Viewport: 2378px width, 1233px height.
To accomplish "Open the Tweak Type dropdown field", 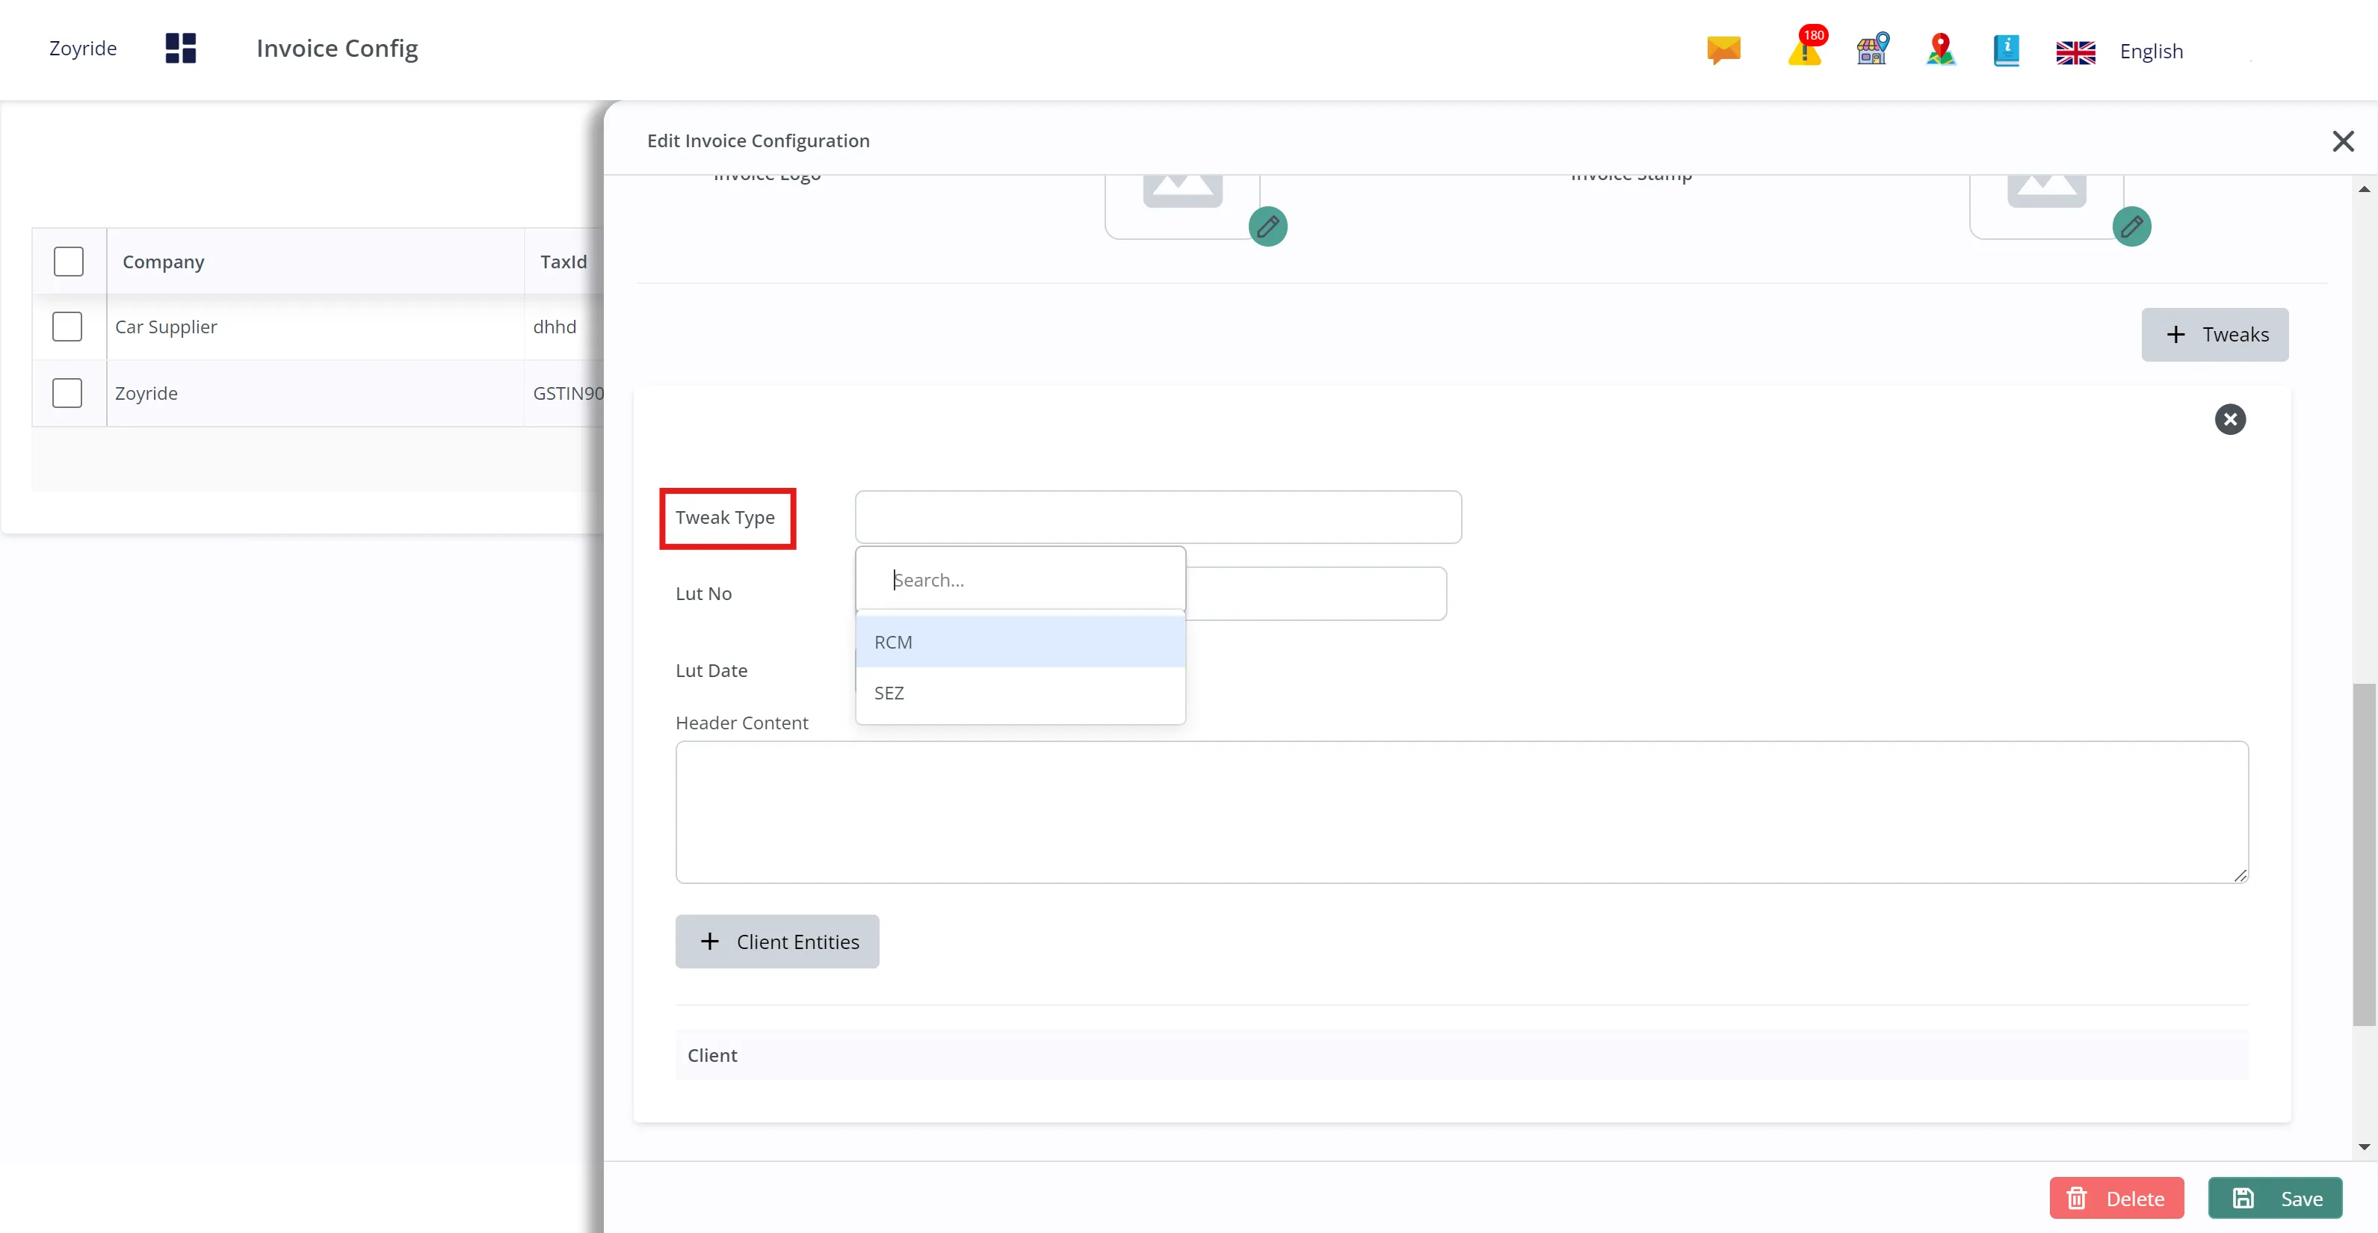I will (x=1158, y=517).
